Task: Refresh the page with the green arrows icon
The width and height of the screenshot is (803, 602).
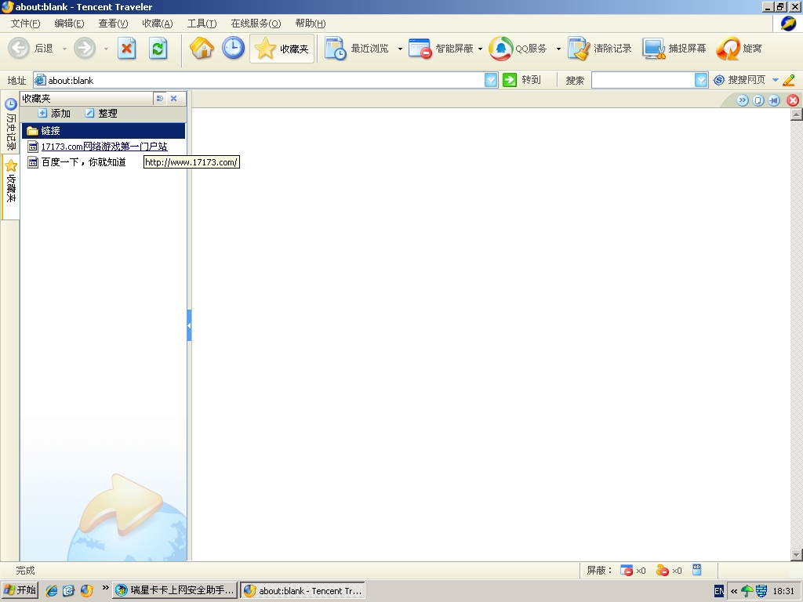Action: 158,49
